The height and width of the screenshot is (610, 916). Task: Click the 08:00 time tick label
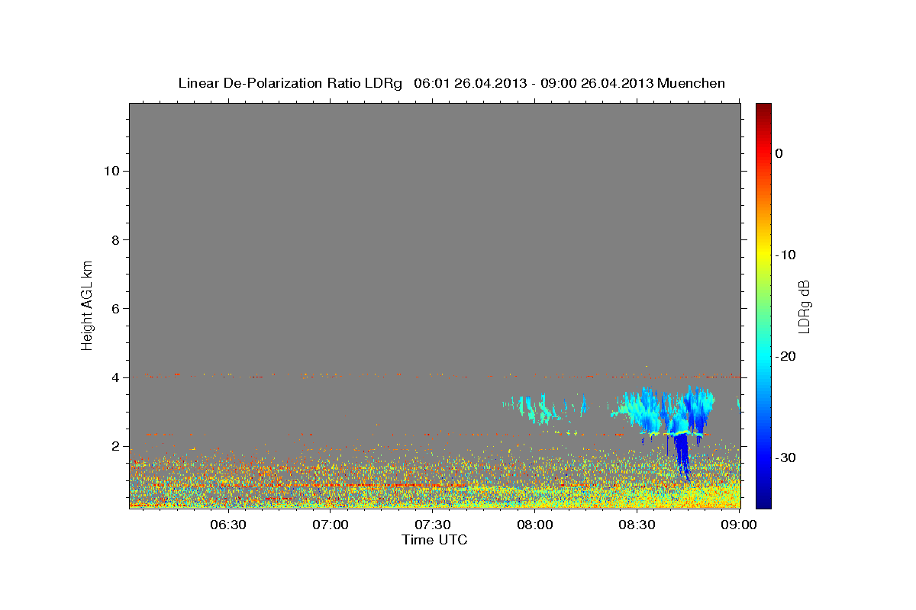pos(534,525)
